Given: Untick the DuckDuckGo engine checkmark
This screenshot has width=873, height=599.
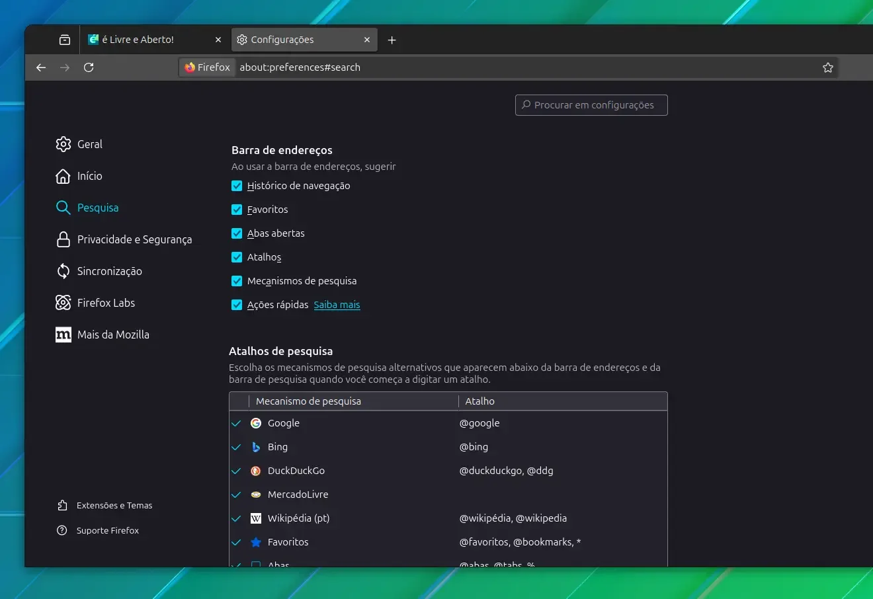Looking at the screenshot, I should pyautogui.click(x=236, y=471).
